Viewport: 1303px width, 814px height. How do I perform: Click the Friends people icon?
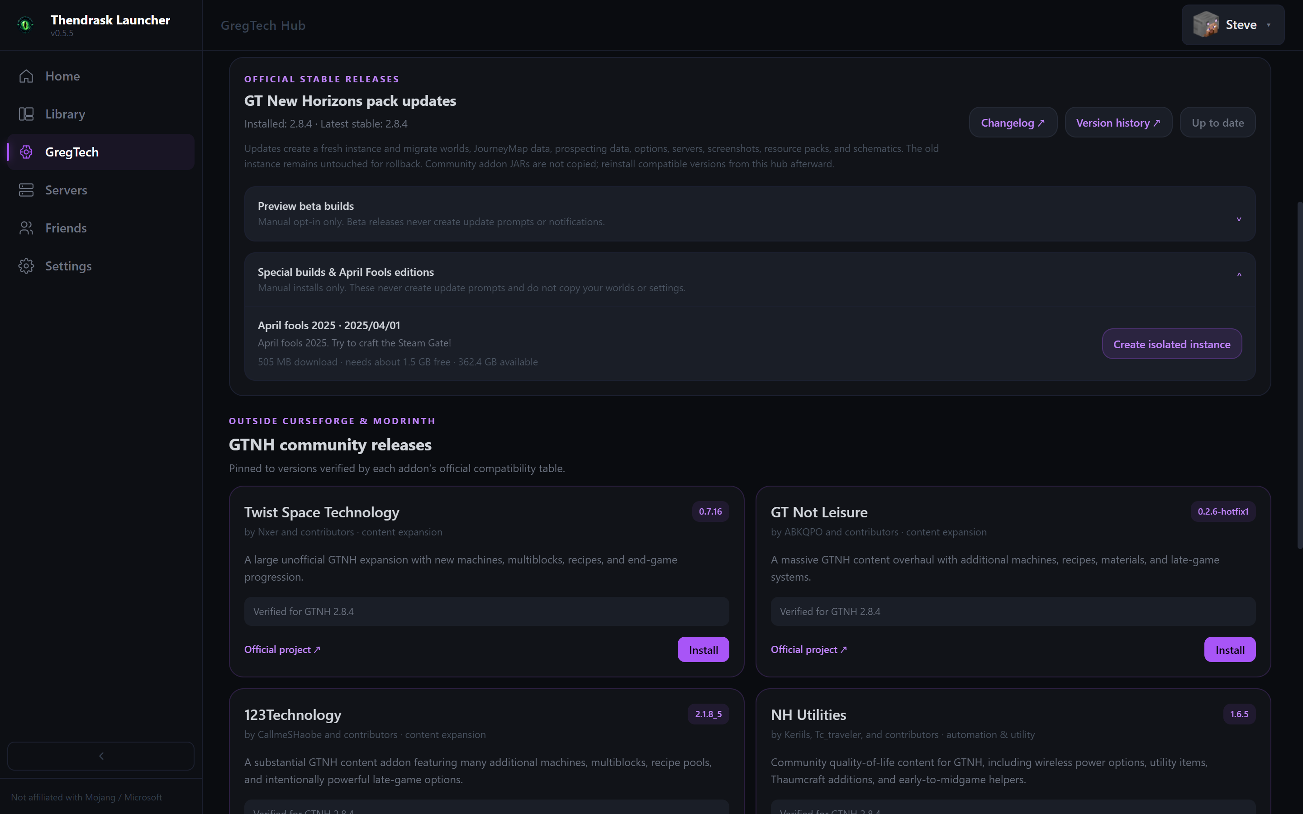(x=26, y=228)
